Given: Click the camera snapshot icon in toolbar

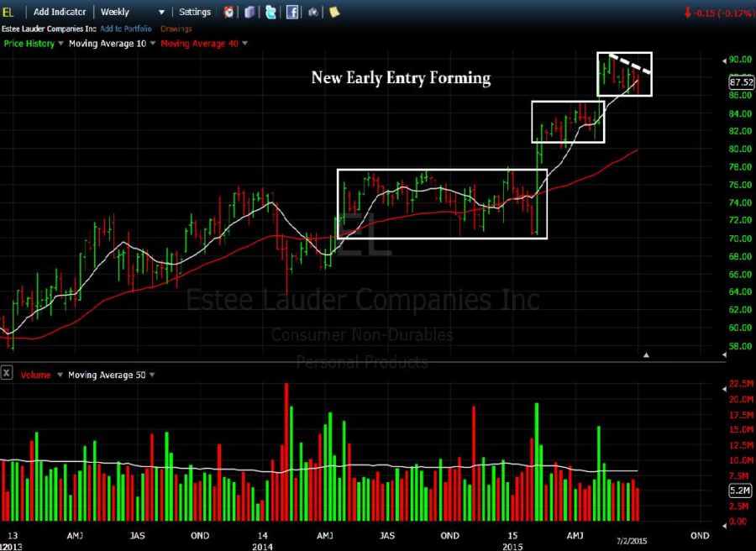Looking at the screenshot, I should 313,12.
